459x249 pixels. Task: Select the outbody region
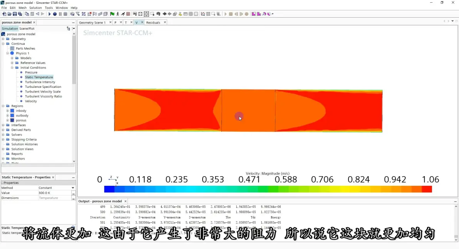22,115
